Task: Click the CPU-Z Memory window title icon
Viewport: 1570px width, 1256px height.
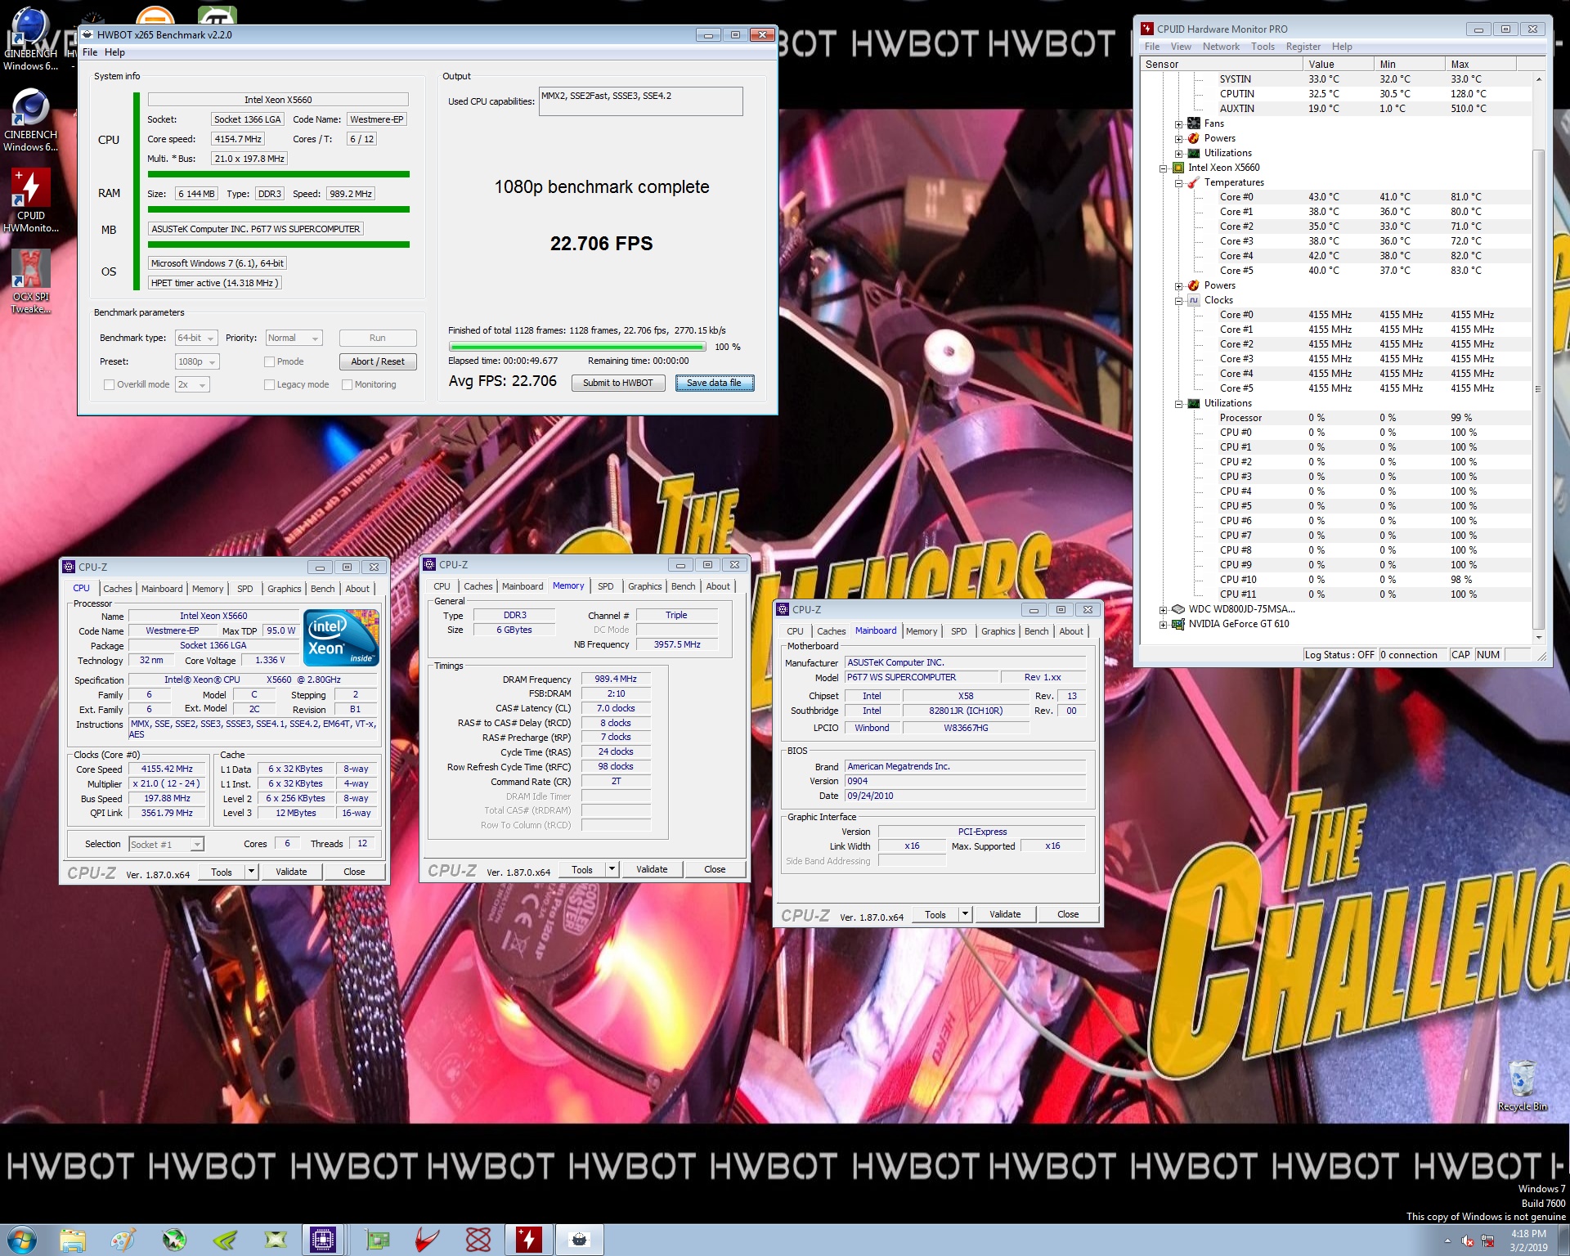Action: [429, 564]
